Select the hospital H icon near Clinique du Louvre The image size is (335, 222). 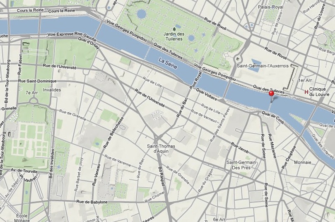306,92
